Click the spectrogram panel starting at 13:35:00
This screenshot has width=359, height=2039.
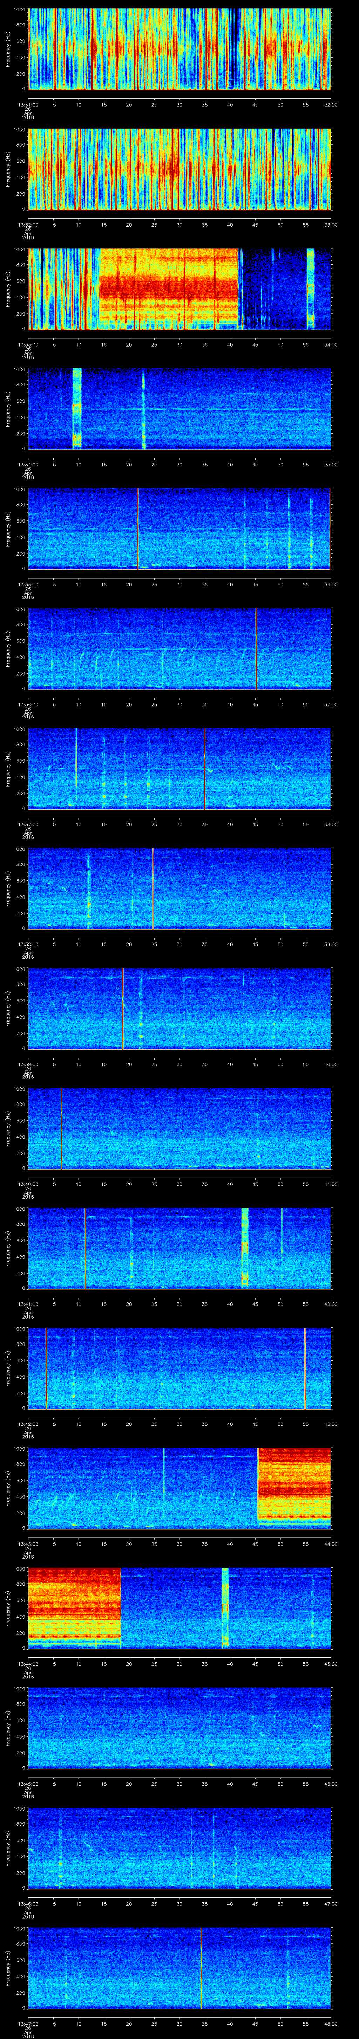click(180, 529)
